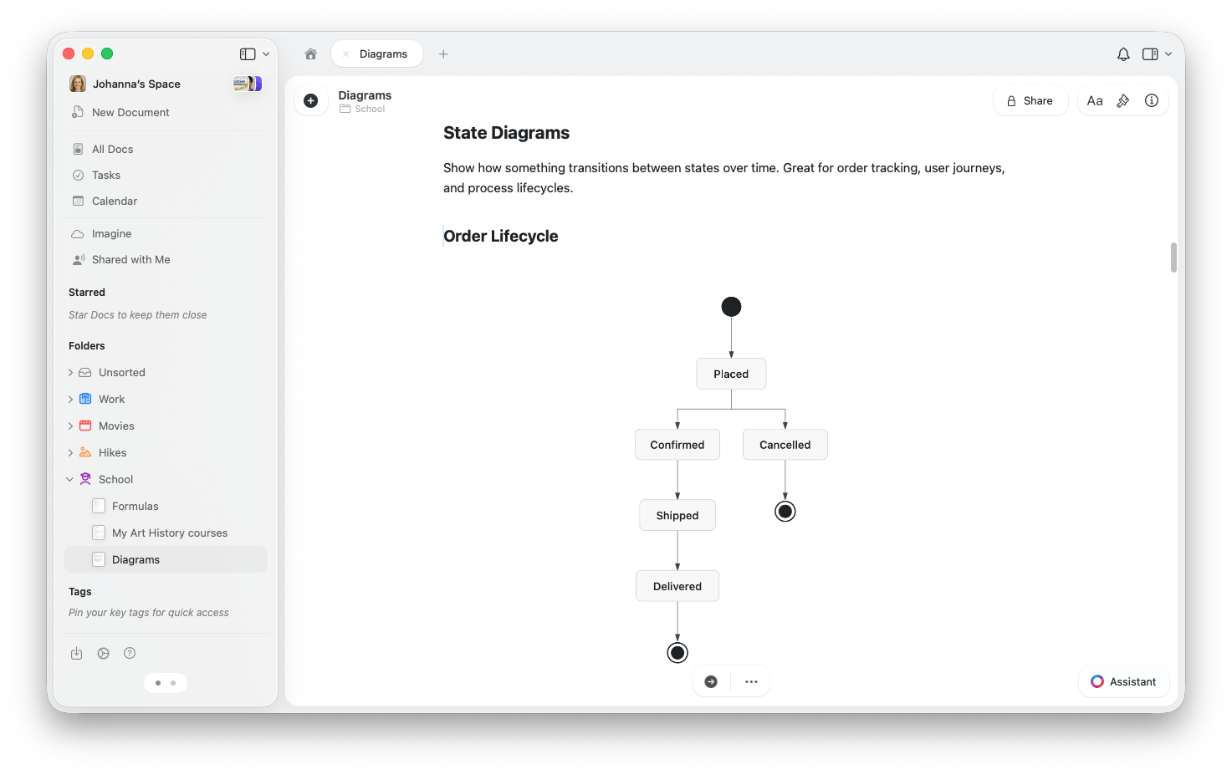Click the paintbrush theme icon

pyautogui.click(x=1122, y=100)
